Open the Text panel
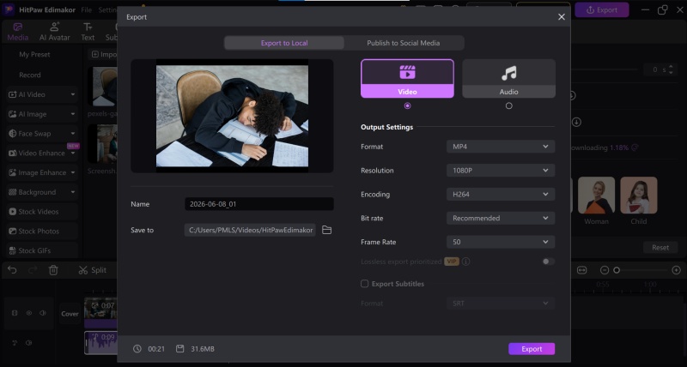The height and width of the screenshot is (367, 687). [x=88, y=32]
